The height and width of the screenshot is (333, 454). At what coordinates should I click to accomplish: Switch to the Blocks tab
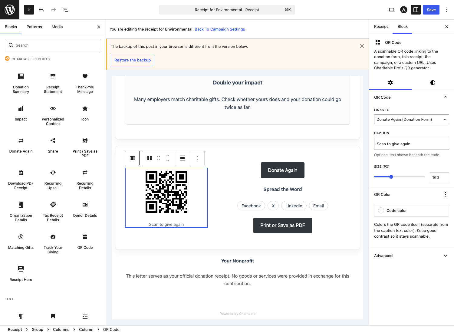coord(11,27)
